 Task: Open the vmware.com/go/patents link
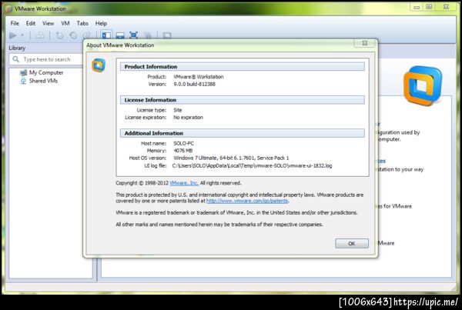(247, 201)
